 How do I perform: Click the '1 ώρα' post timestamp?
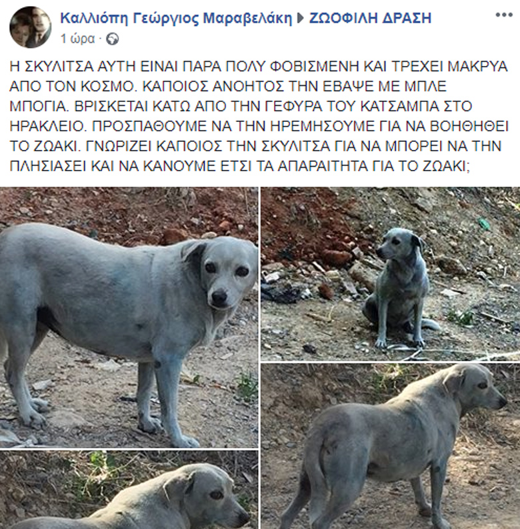click(77, 39)
